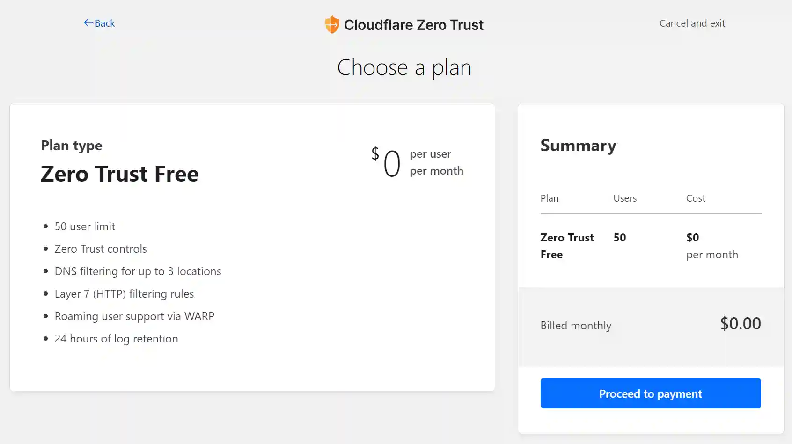The height and width of the screenshot is (444, 792).
Task: Select the bullet beside 50 user limit
Action: (x=45, y=226)
